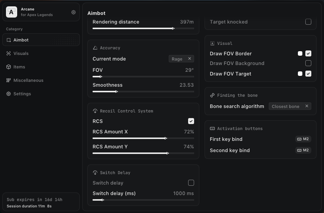Click the gear icon beside Arcane title
324x213 pixels.
[74, 12]
